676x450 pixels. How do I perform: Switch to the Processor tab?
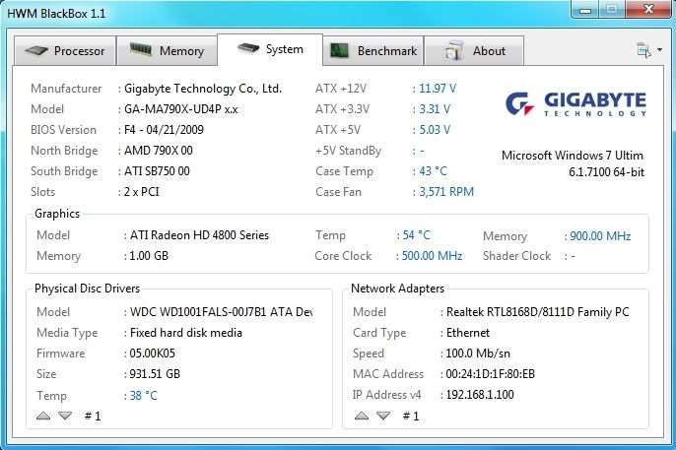click(x=79, y=51)
